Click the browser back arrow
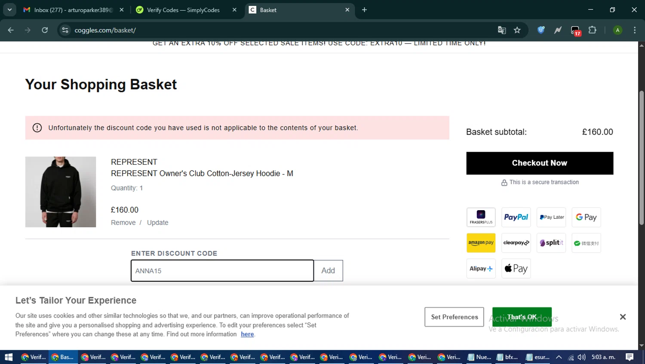Image resolution: width=645 pixels, height=364 pixels. click(x=11, y=30)
